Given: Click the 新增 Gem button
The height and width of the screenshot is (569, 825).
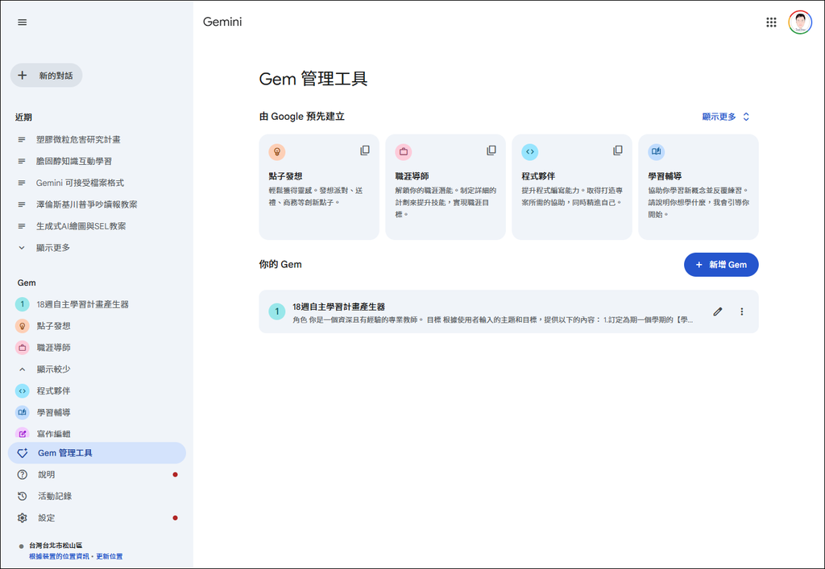Looking at the screenshot, I should pos(721,265).
